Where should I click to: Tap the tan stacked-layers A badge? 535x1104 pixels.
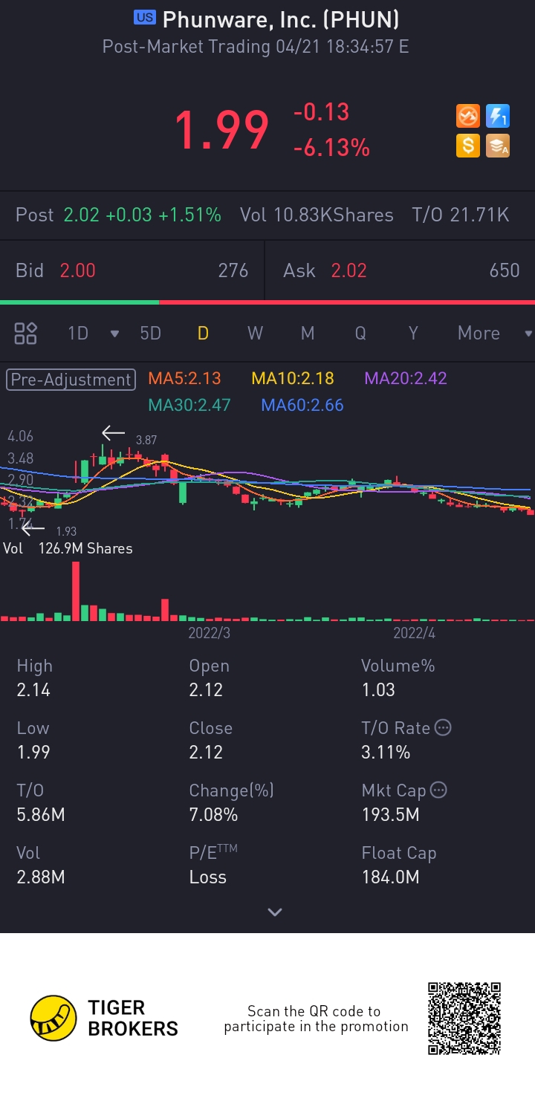tap(498, 146)
